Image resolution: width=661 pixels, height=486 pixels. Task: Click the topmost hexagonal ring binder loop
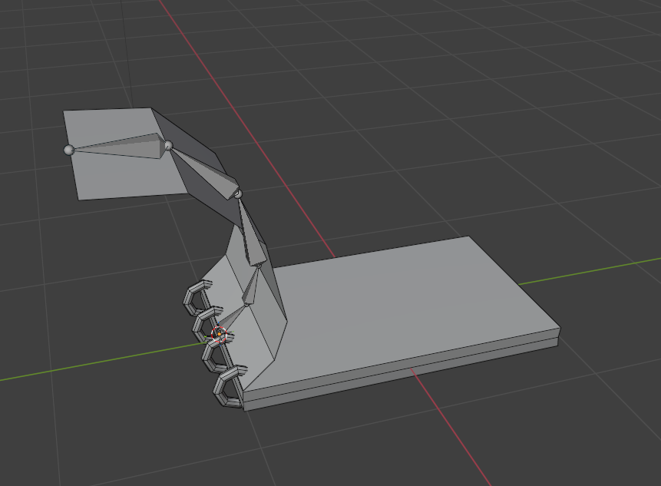pos(197,298)
